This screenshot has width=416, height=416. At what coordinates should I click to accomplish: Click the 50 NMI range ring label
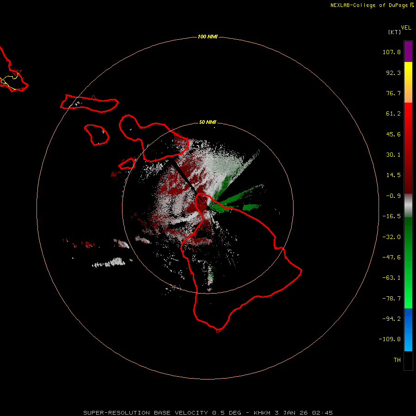pos(208,122)
